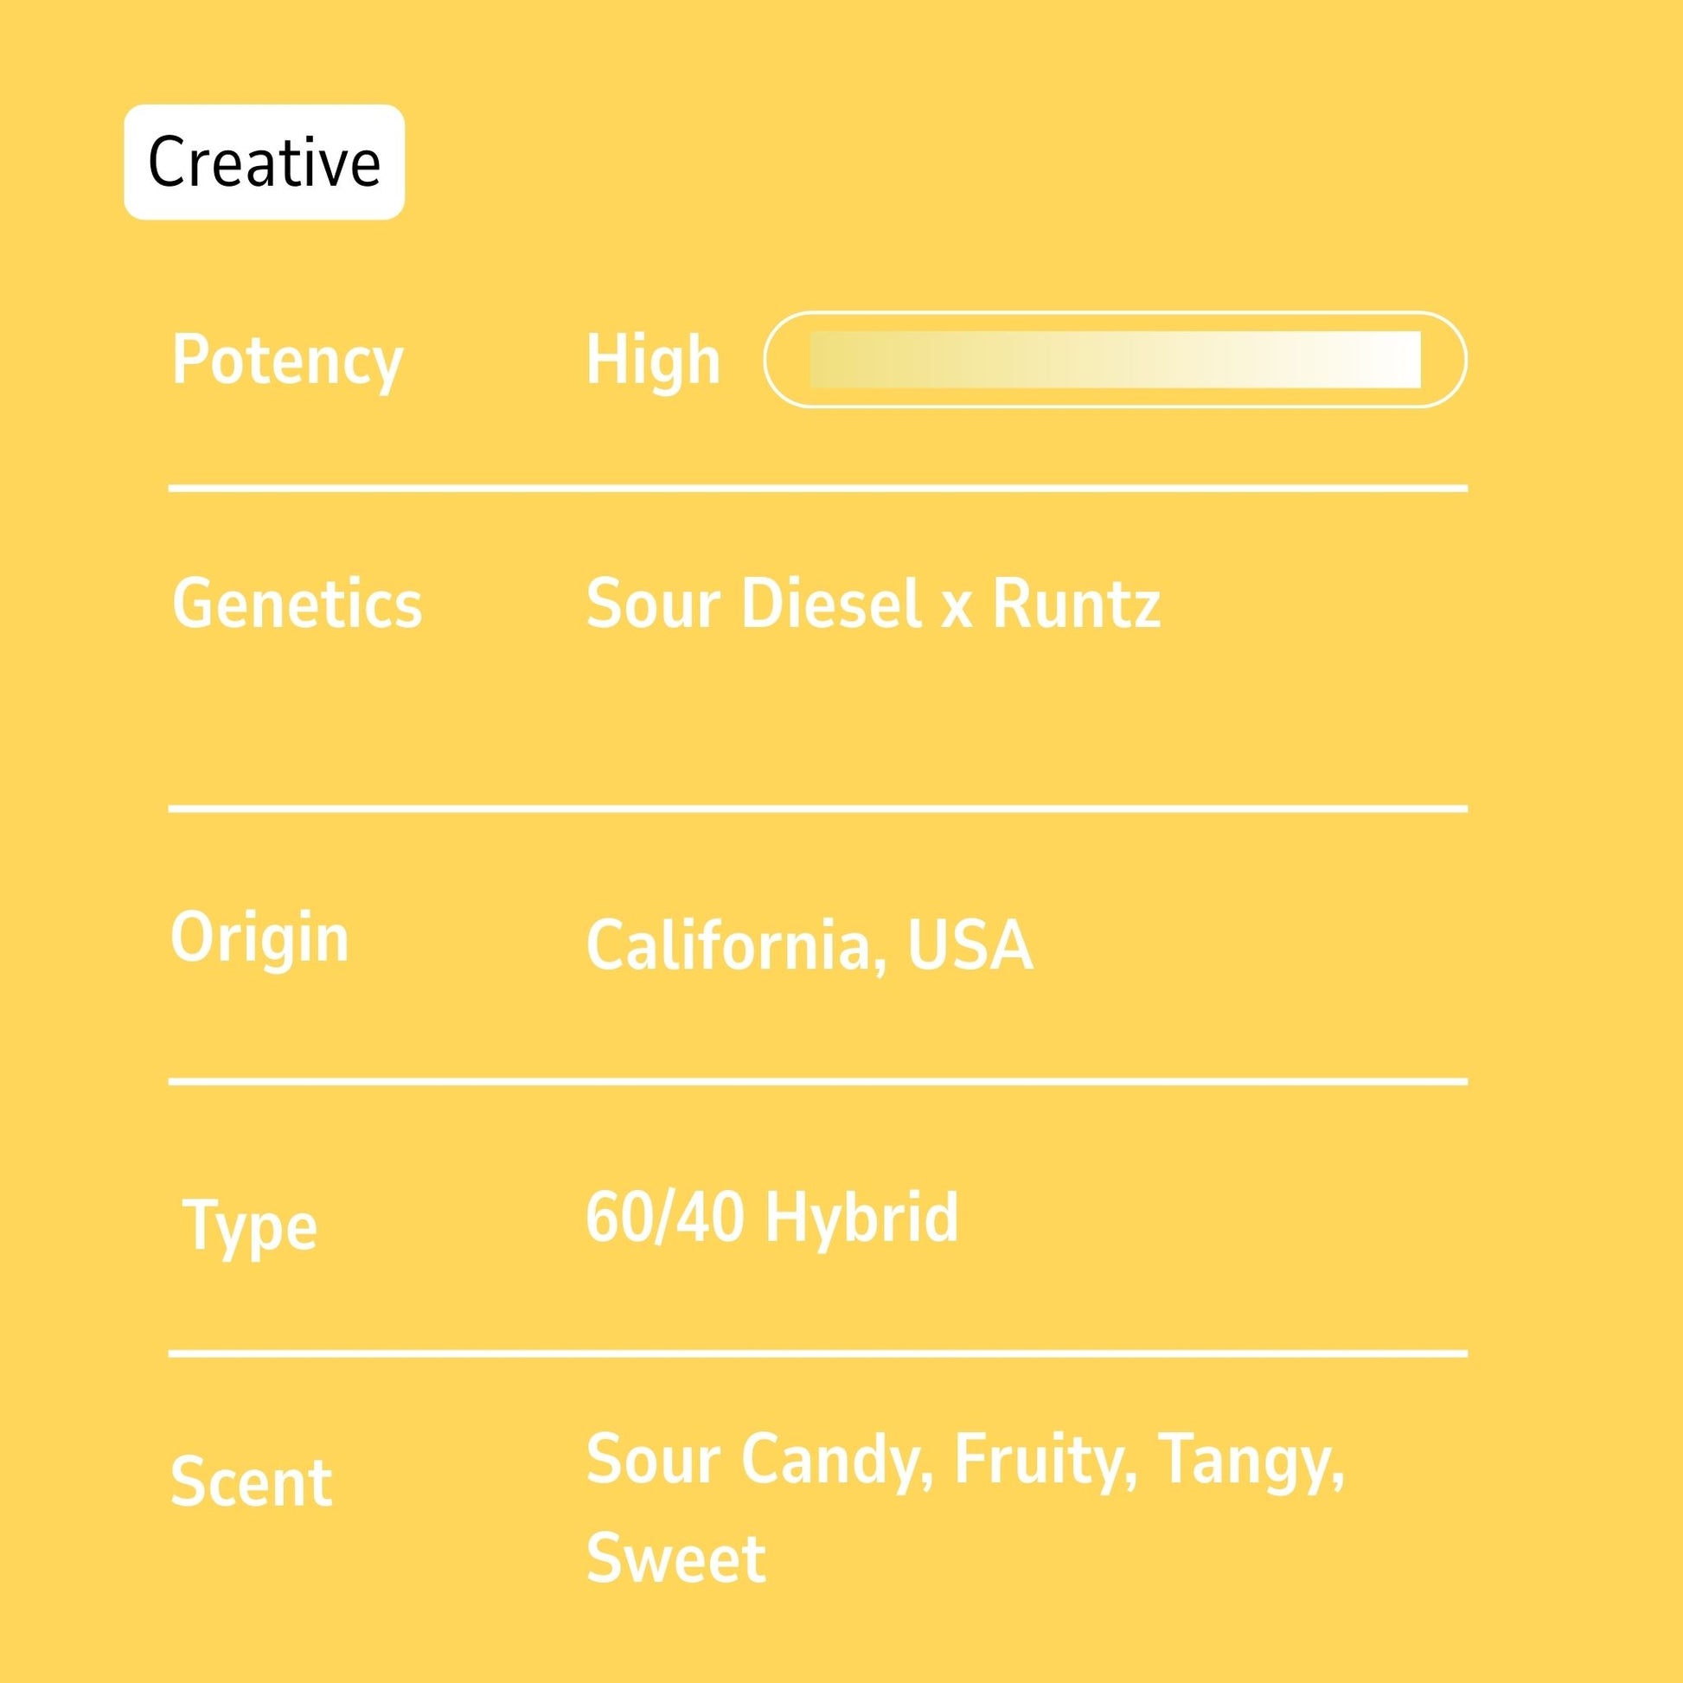
Task: Click the divider line above Scent row
Action: 817,1353
